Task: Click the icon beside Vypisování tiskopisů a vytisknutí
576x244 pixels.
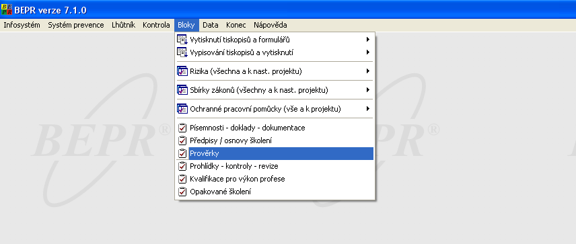Action: 182,52
